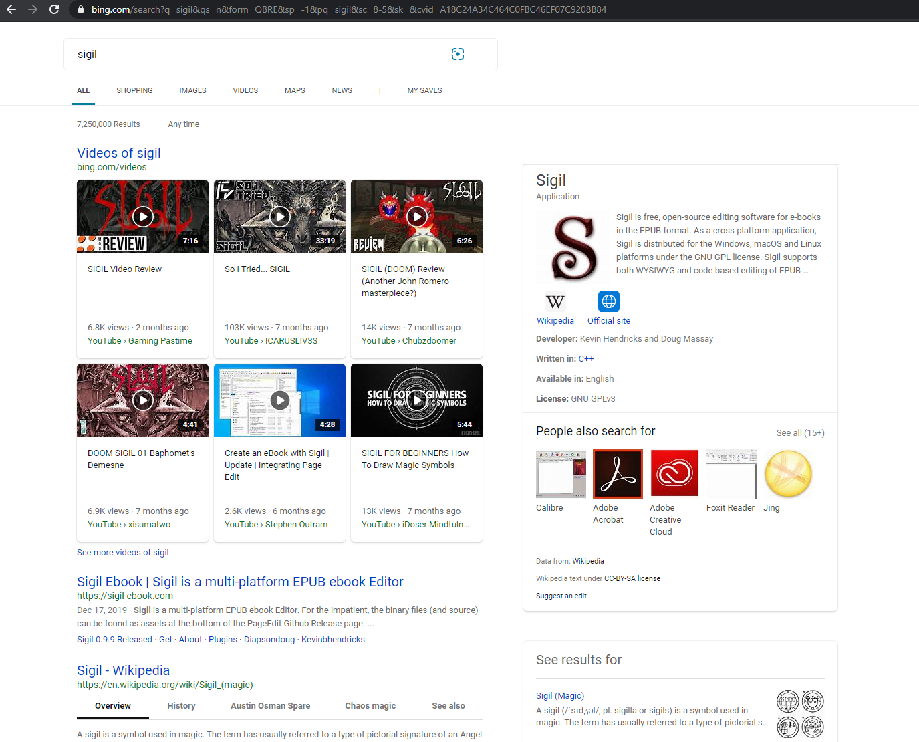Image resolution: width=919 pixels, height=742 pixels.
Task: Open MY SAVES
Action: point(424,90)
